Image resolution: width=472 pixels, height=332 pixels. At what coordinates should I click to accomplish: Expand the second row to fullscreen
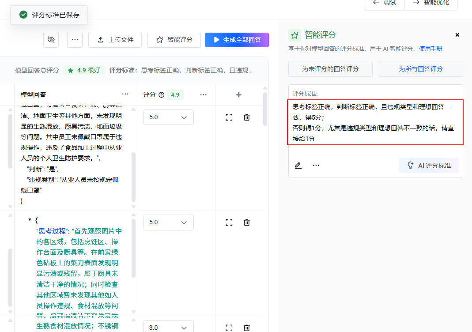[229, 223]
